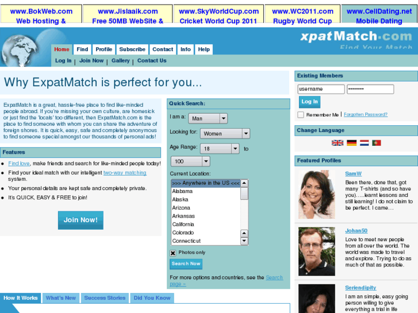Viewport: 418px width, 313px height.
Task: Click the Log In submenu link
Action: coord(63,61)
